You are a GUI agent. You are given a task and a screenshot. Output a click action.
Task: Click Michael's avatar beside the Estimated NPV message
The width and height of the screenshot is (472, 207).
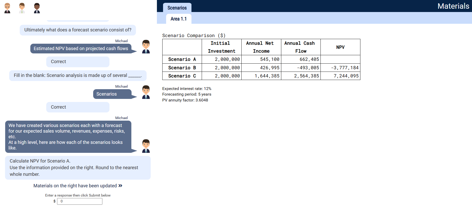click(146, 47)
